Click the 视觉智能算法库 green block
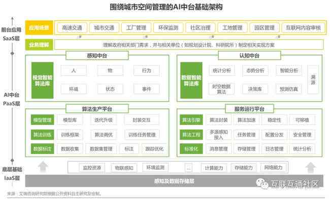Viewport: 330px width, 199px height. (43, 81)
